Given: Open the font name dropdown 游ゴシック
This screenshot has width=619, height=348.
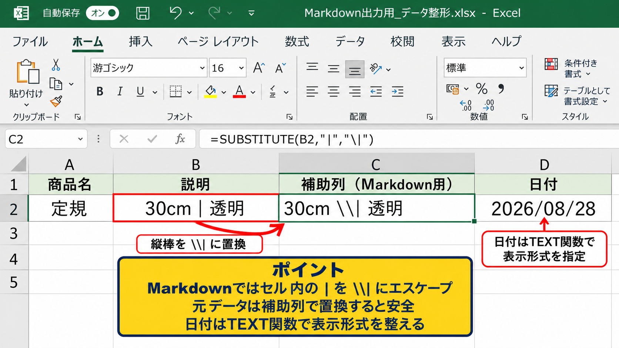Looking at the screenshot, I should tap(202, 68).
